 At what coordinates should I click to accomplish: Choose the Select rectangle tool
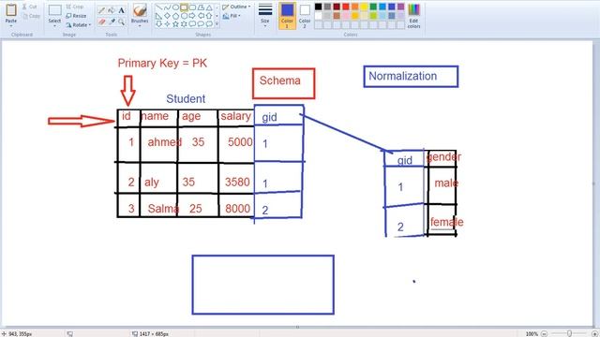tap(54, 10)
